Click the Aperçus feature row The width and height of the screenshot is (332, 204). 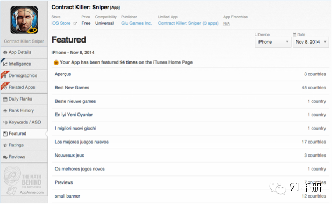point(190,74)
